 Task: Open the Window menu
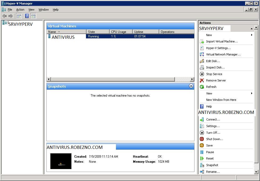[44, 10]
